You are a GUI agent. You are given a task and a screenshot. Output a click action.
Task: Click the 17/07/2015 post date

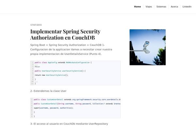[x=36, y=25]
